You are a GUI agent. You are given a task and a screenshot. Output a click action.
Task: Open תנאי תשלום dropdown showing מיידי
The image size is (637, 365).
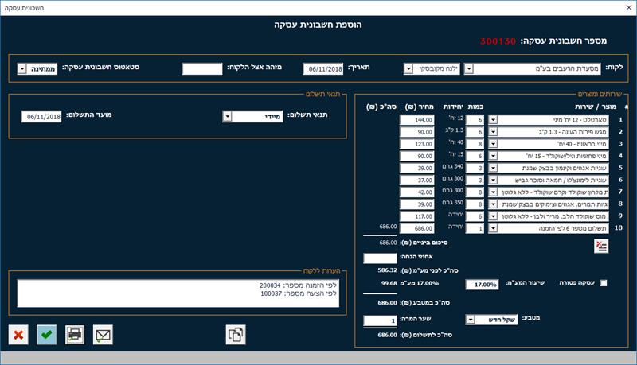click(x=227, y=117)
